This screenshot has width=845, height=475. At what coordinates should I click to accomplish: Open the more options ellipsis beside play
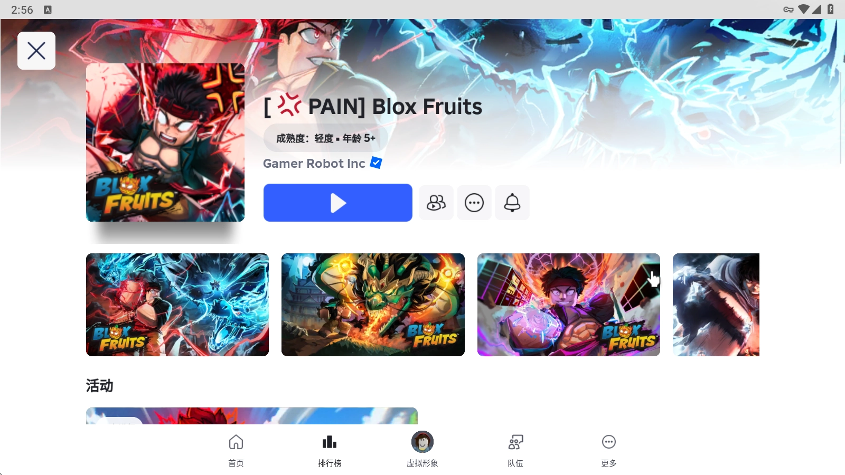[474, 203]
